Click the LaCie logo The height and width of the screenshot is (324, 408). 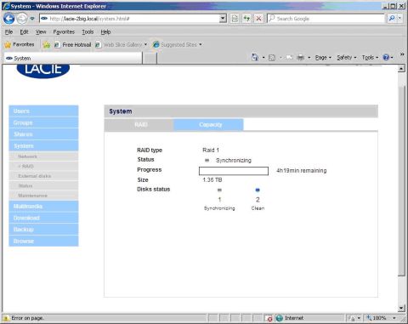coord(43,71)
